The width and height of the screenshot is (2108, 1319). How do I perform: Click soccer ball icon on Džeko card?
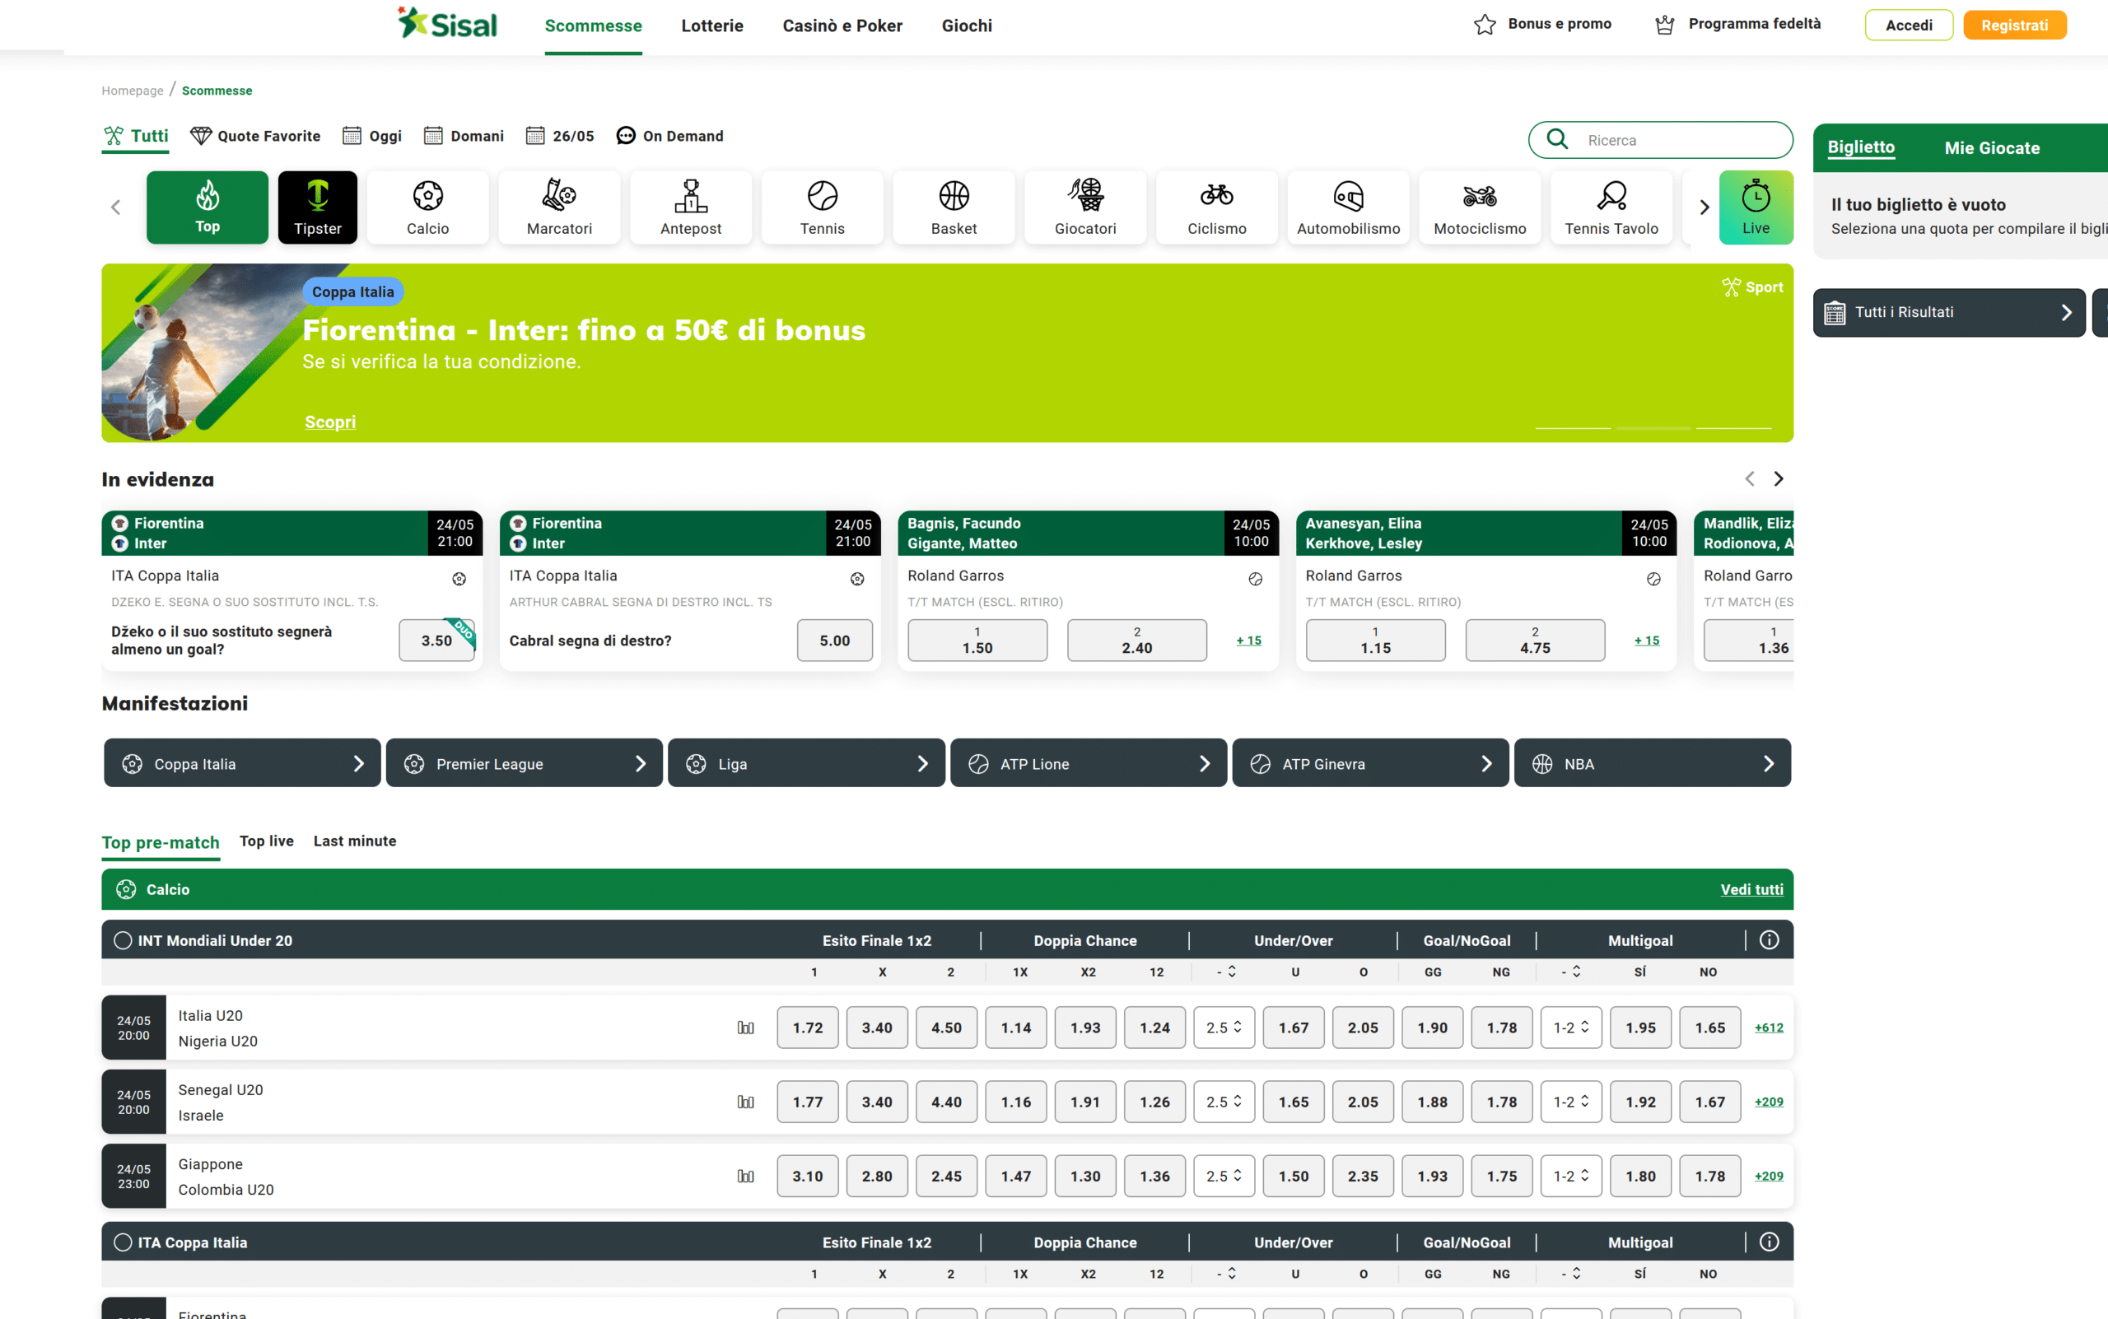pyautogui.click(x=459, y=578)
